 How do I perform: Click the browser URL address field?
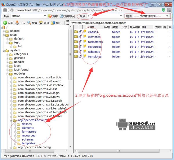point(69,10)
